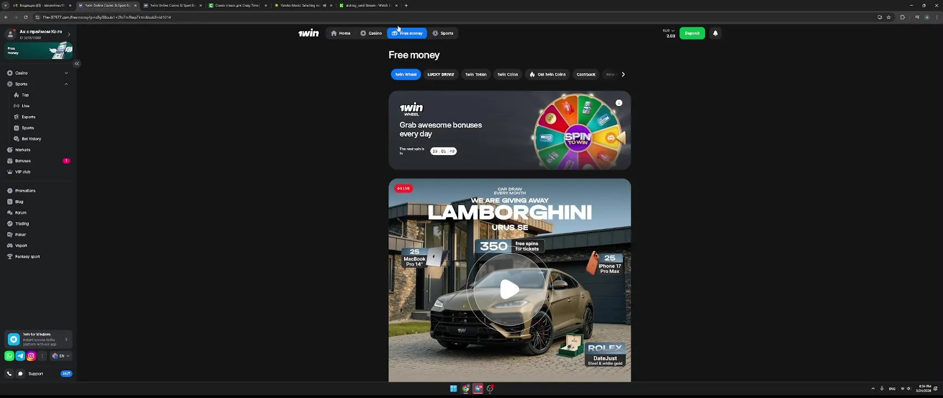This screenshot has height=398, width=943.
Task: Click the 1win wheel info icon
Action: click(619, 103)
